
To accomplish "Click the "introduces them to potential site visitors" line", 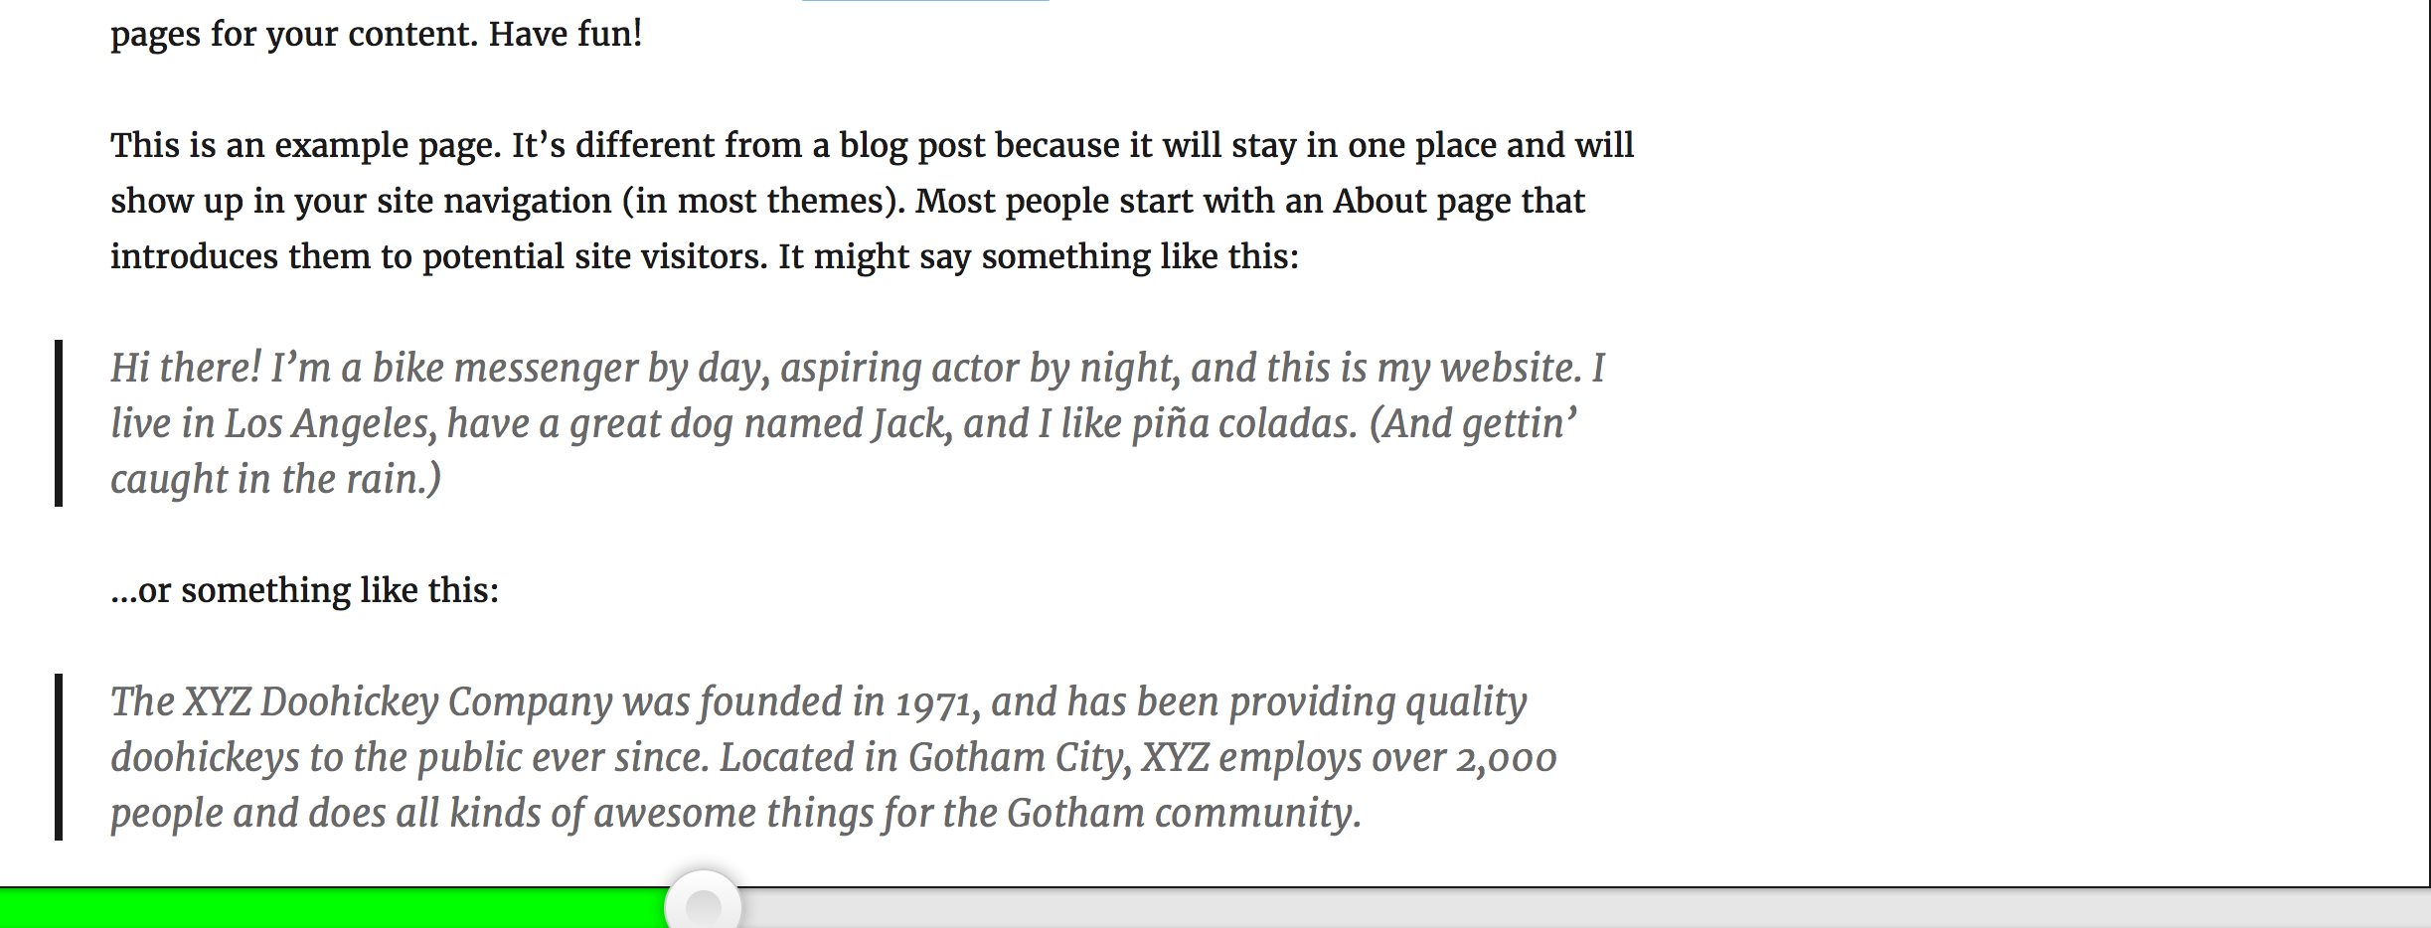I will (x=705, y=256).
